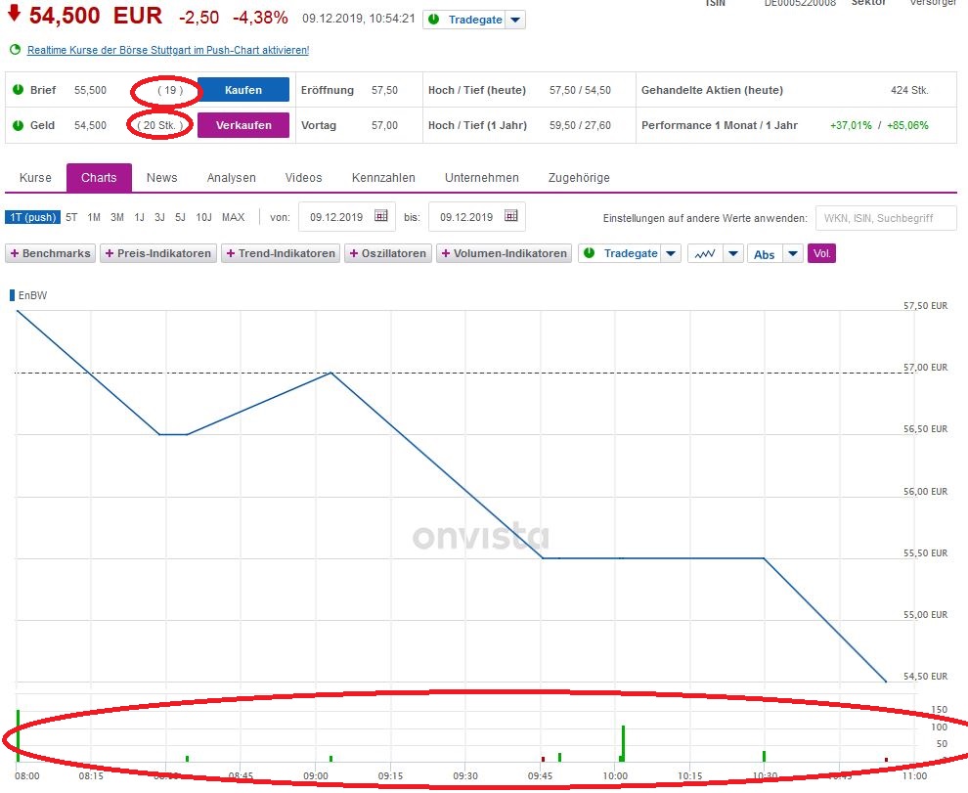
Task: Toggle the Vol. volume display button
Action: pos(821,254)
